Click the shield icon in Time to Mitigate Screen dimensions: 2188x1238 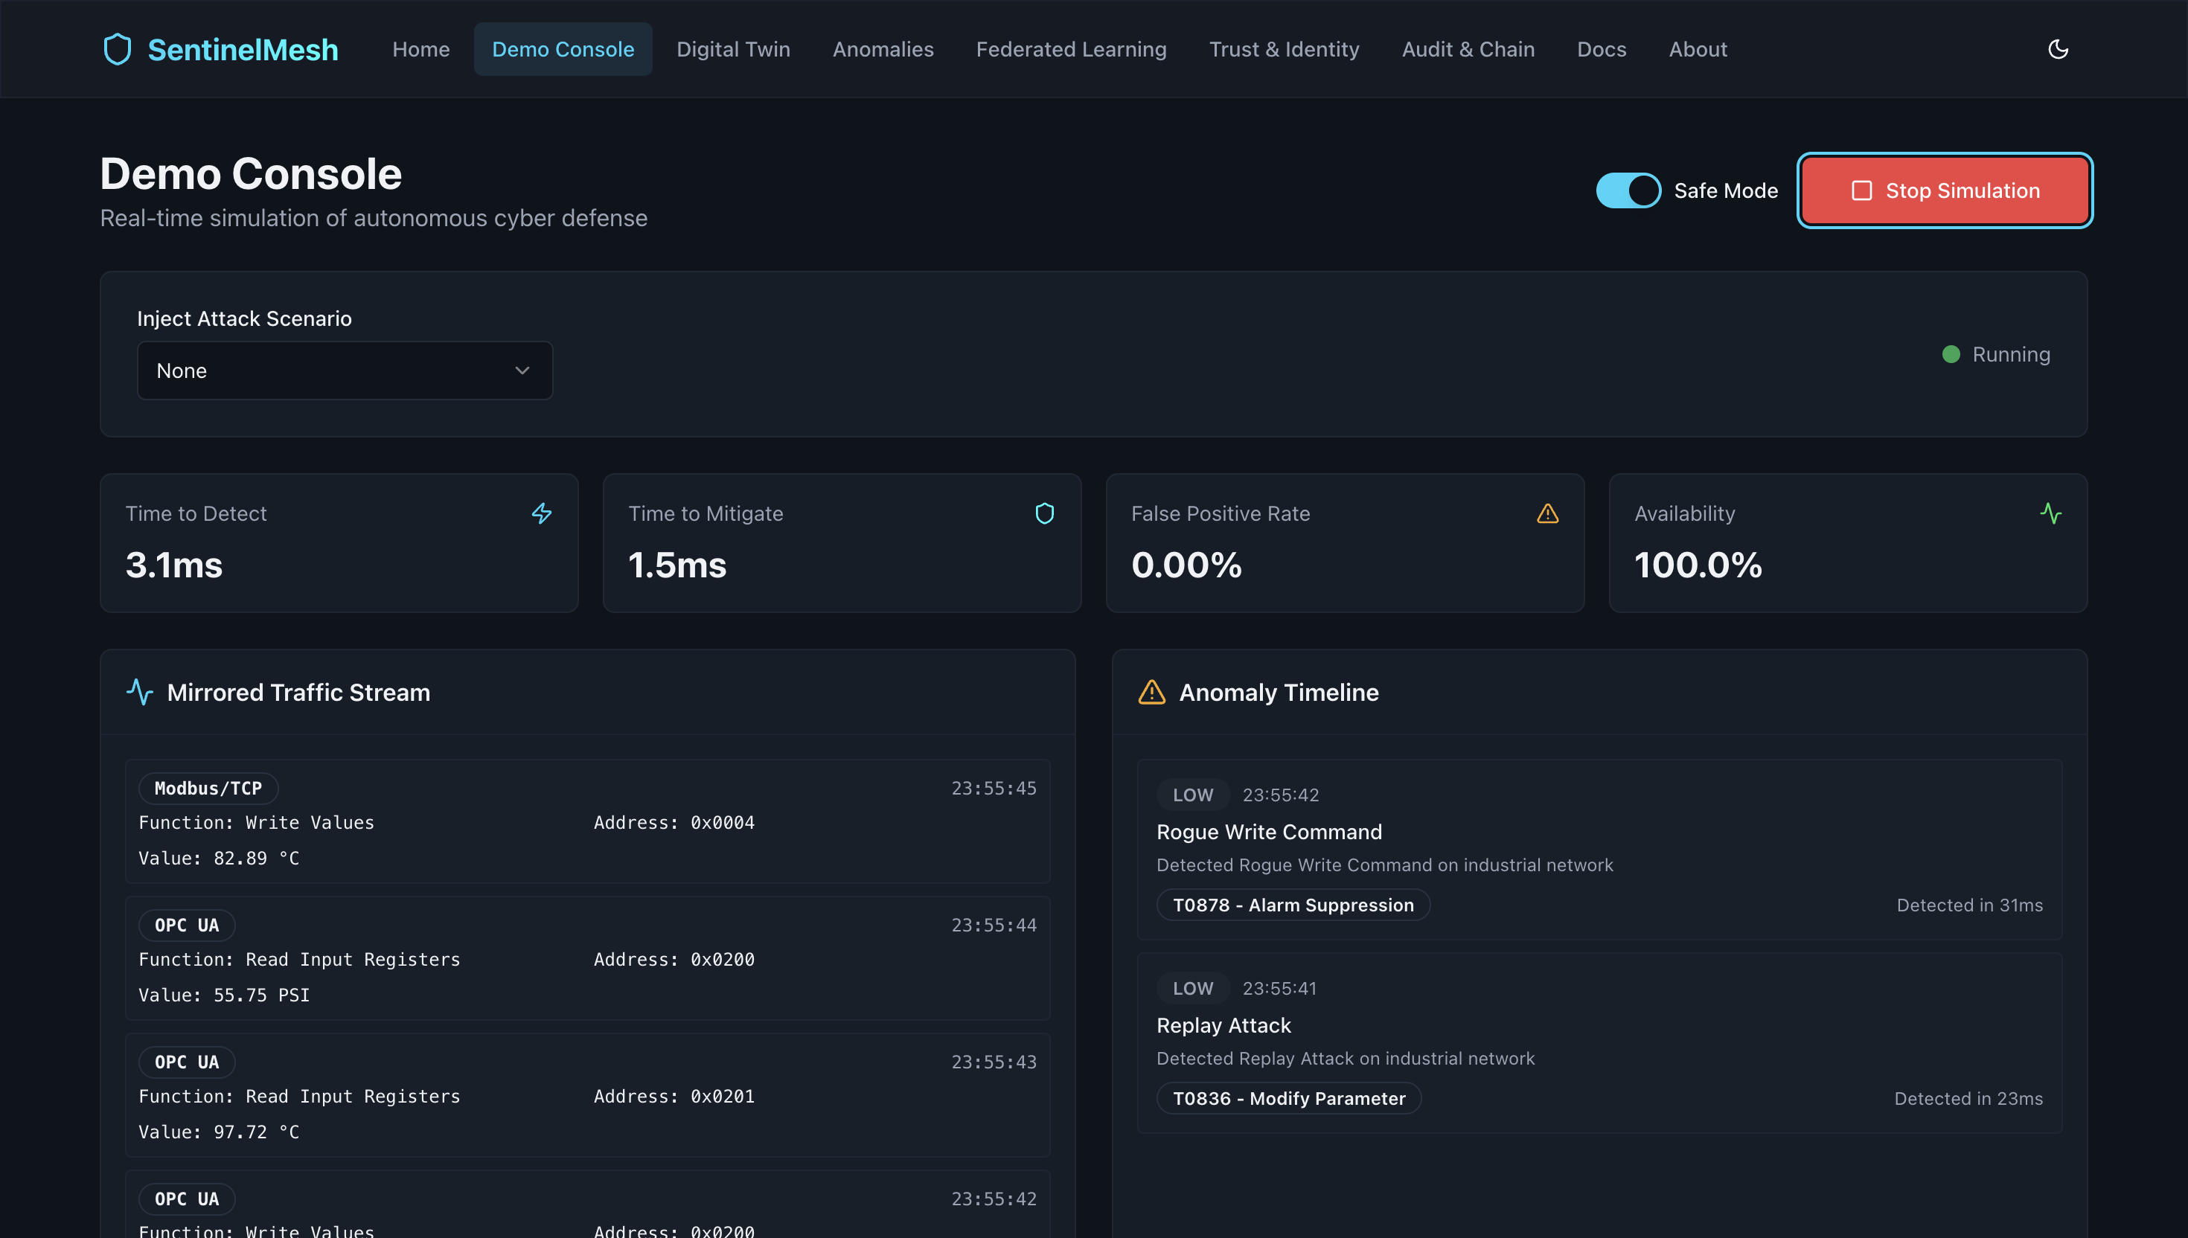pyautogui.click(x=1044, y=513)
